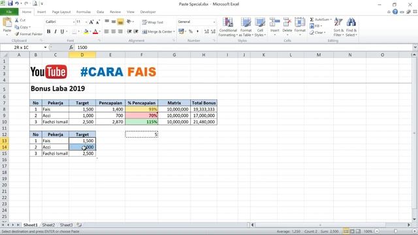Screen dimensions: 418x235
Task: Save the workbook from Quick Access Toolbar
Action: (x=10, y=3)
